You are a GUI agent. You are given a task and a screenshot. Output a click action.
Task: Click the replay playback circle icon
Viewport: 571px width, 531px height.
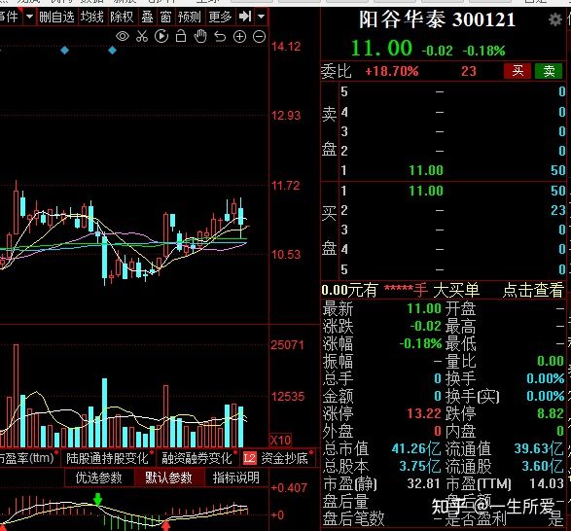click(x=161, y=36)
